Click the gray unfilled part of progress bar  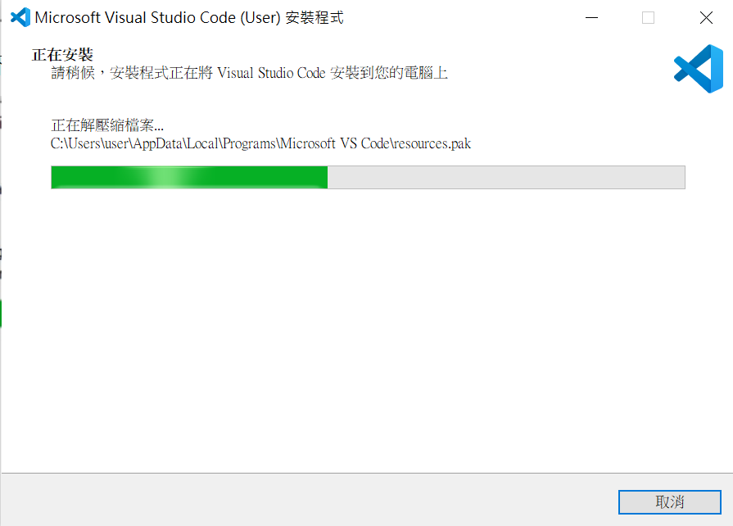coord(506,177)
